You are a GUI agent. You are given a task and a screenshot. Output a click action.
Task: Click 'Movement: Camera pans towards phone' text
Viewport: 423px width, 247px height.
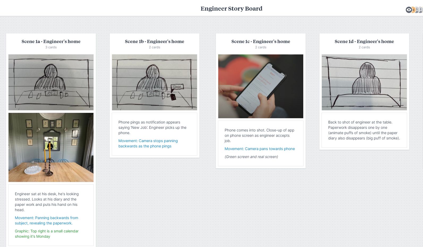[x=260, y=149]
